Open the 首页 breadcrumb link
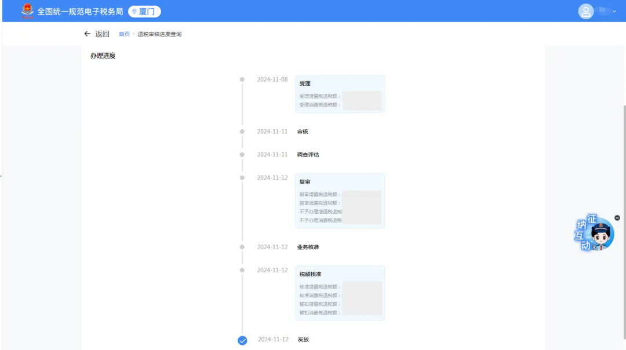The height and width of the screenshot is (350, 626). (124, 35)
